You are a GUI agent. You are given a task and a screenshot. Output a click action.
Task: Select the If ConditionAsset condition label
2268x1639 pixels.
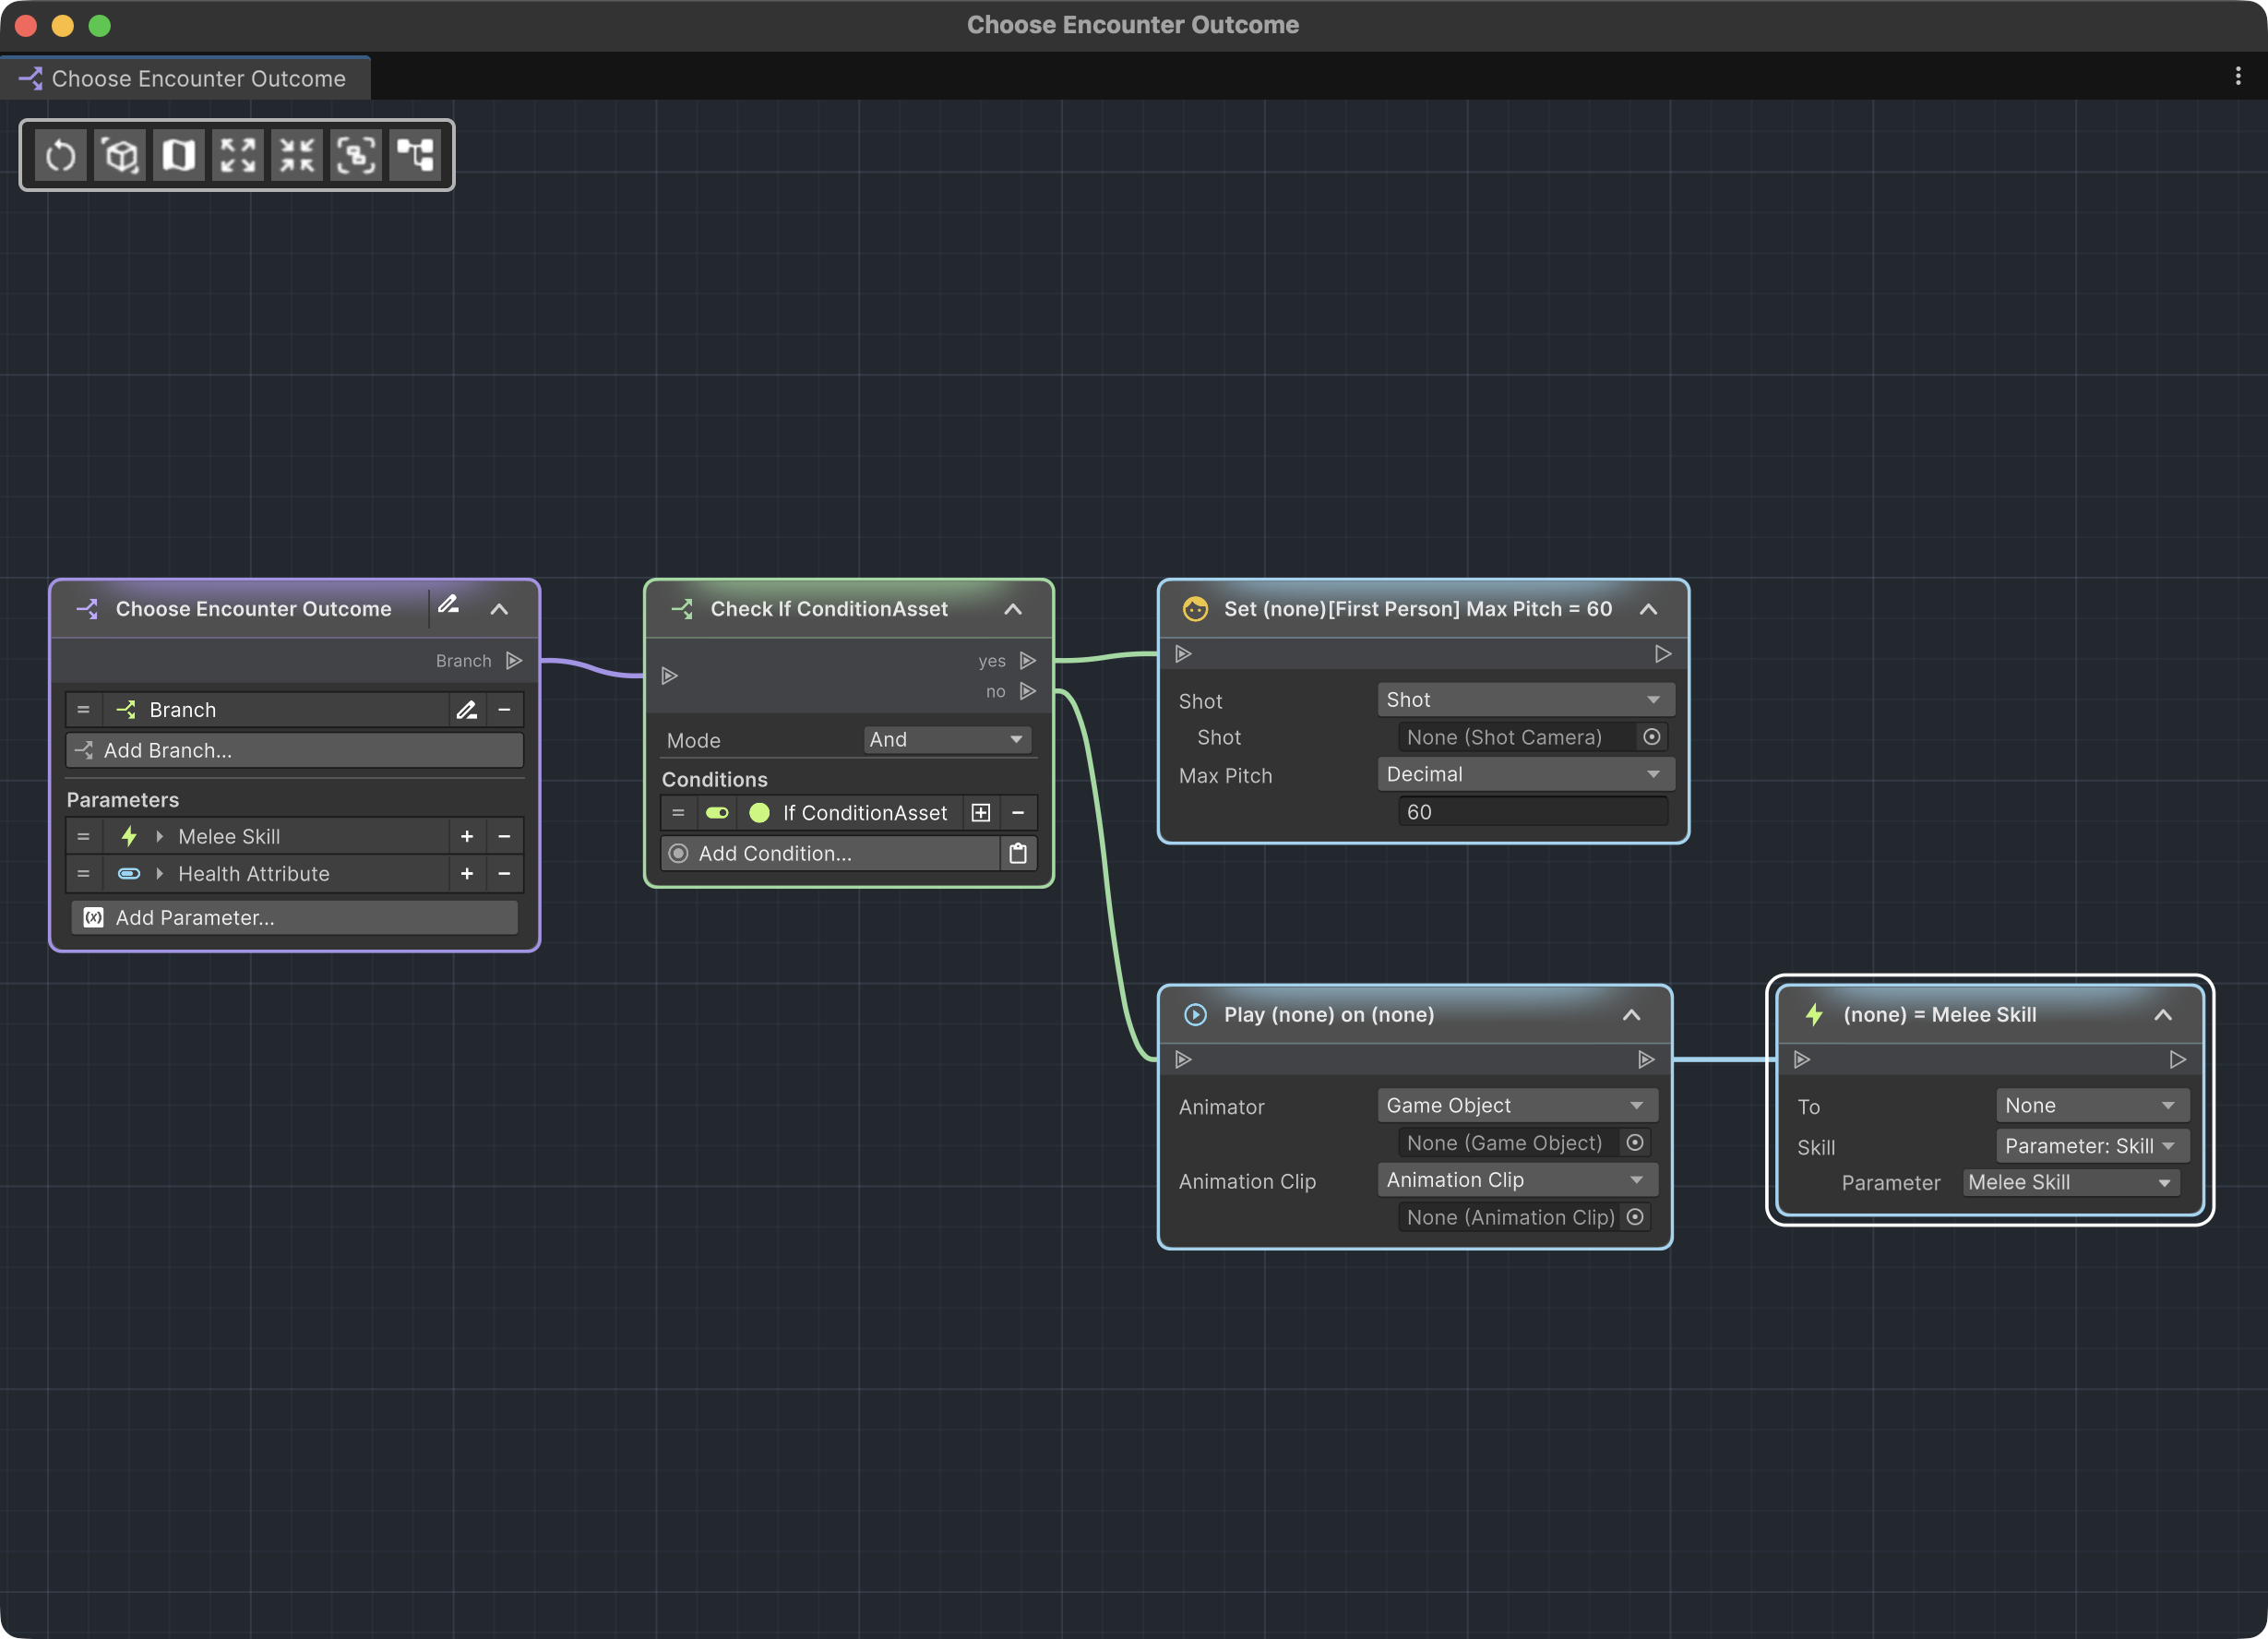click(x=865, y=813)
